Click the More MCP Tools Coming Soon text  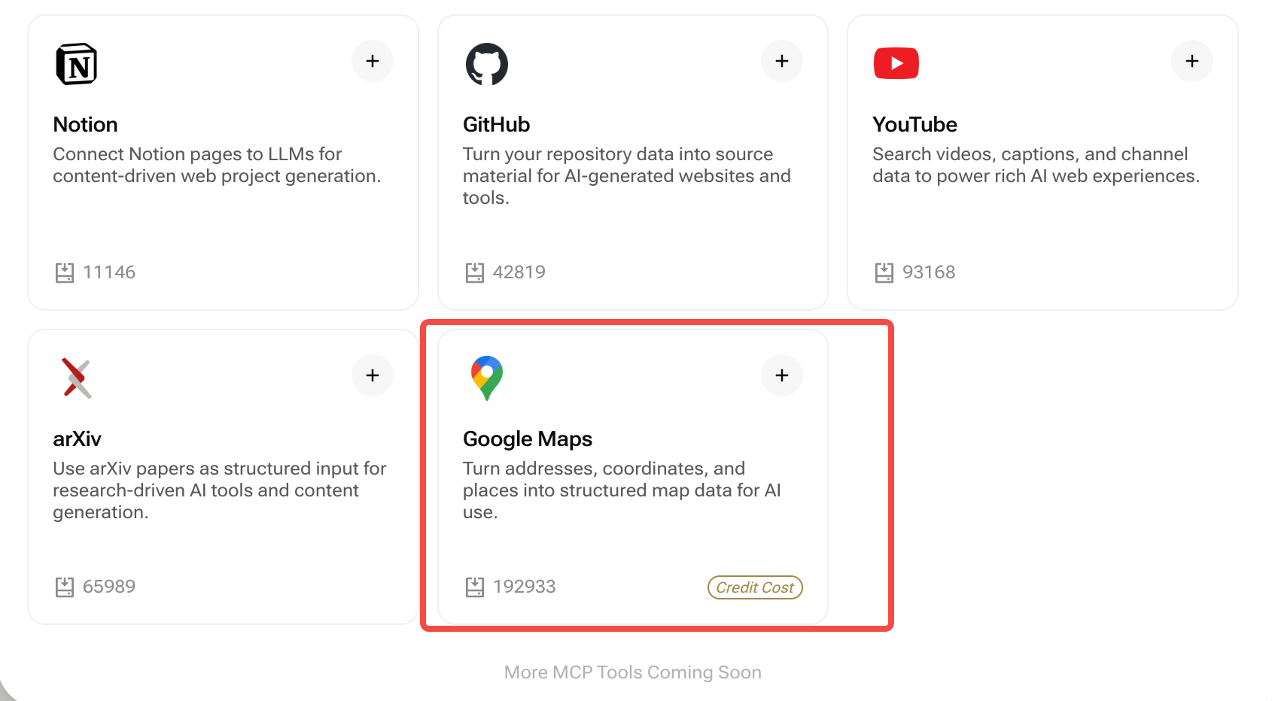[632, 672]
